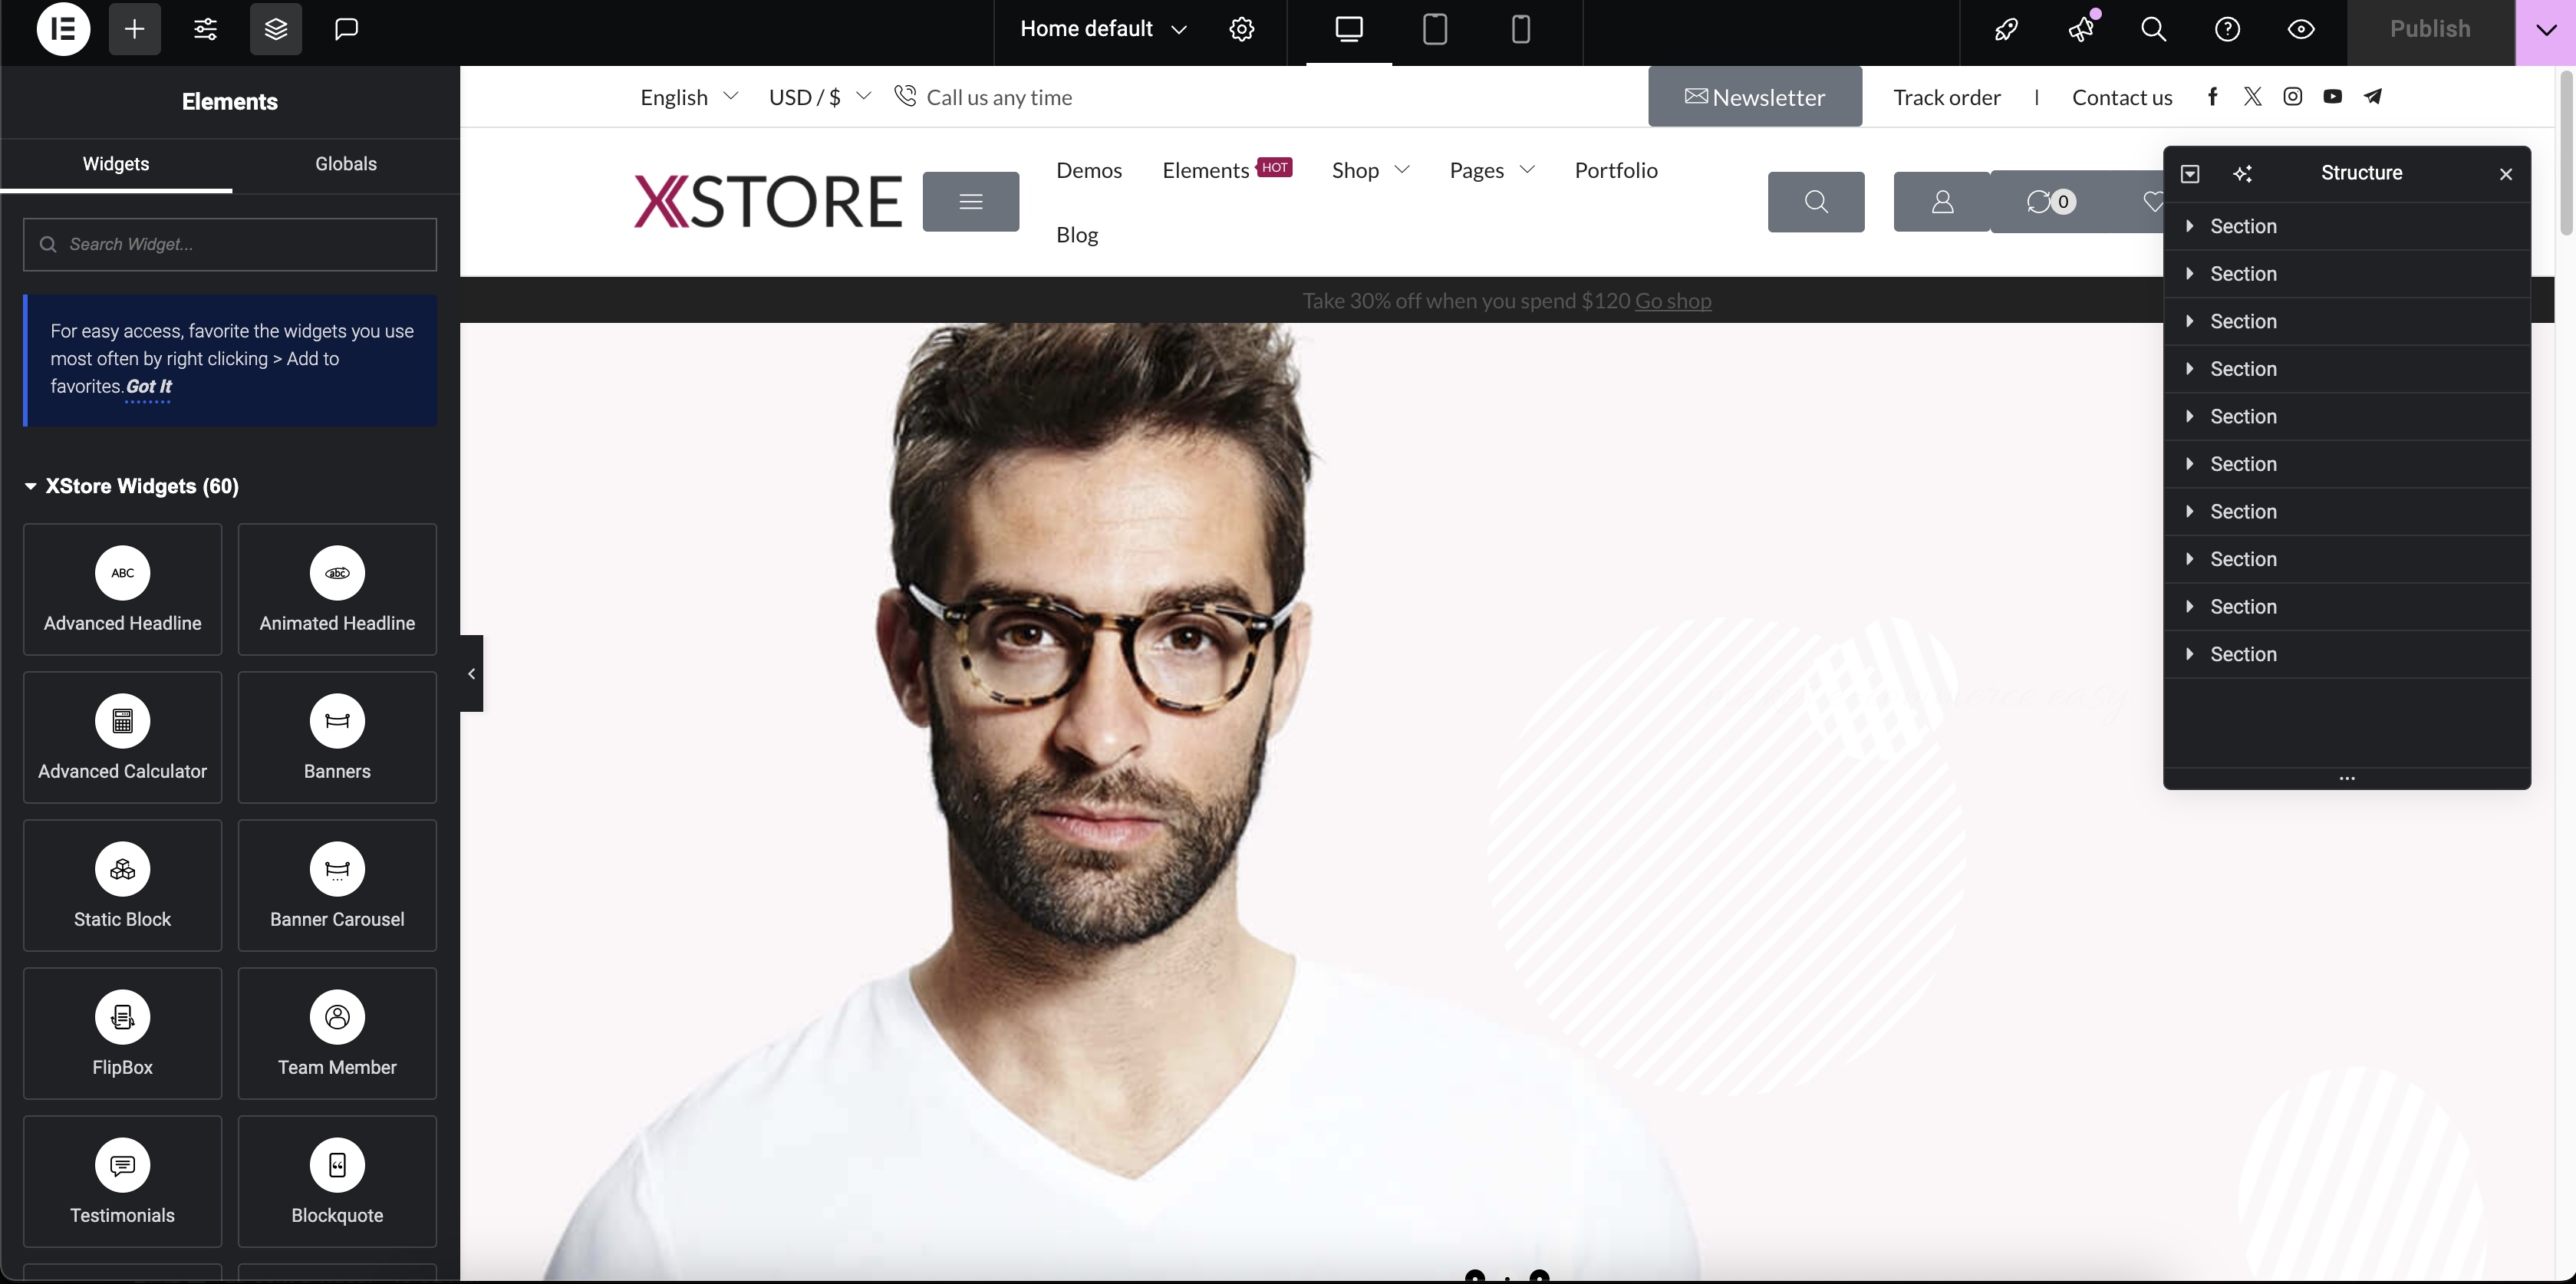This screenshot has height=1284, width=2576.
Task: Collapse the Elements panel side handle
Action: pos(471,673)
